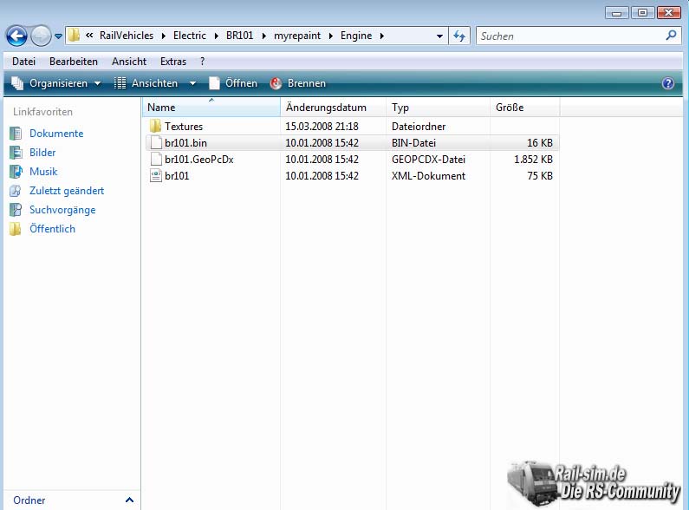689x510 pixels.
Task: Click the Forward navigation arrow button
Action: tap(41, 36)
